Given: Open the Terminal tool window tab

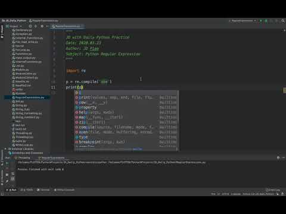Looking at the screenshot, I should [x=43, y=190].
